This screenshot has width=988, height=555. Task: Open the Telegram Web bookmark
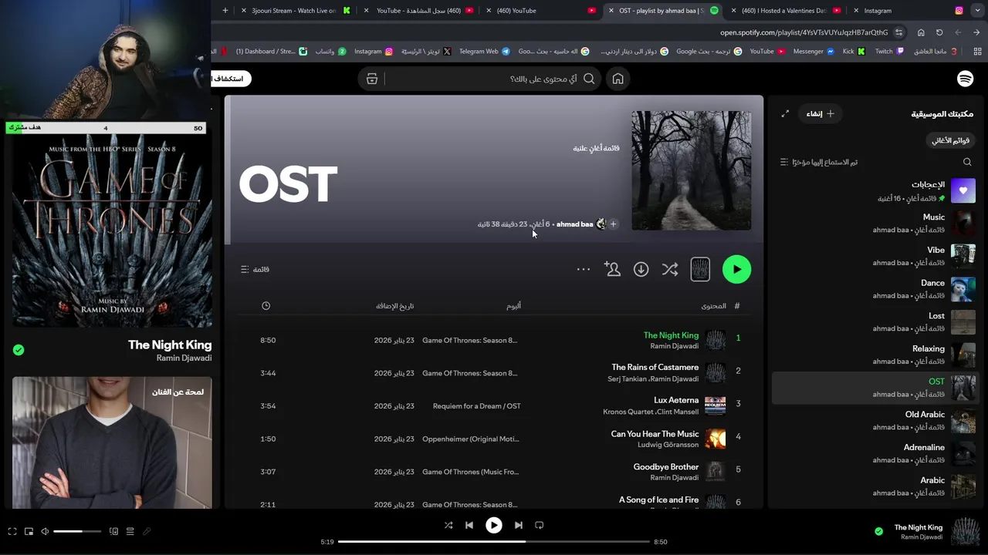(484, 51)
